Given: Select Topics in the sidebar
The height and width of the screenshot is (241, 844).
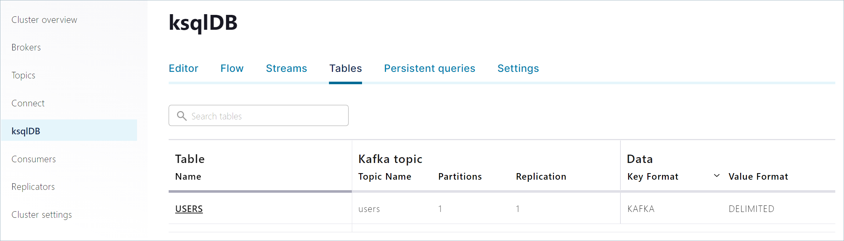Looking at the screenshot, I should point(23,75).
